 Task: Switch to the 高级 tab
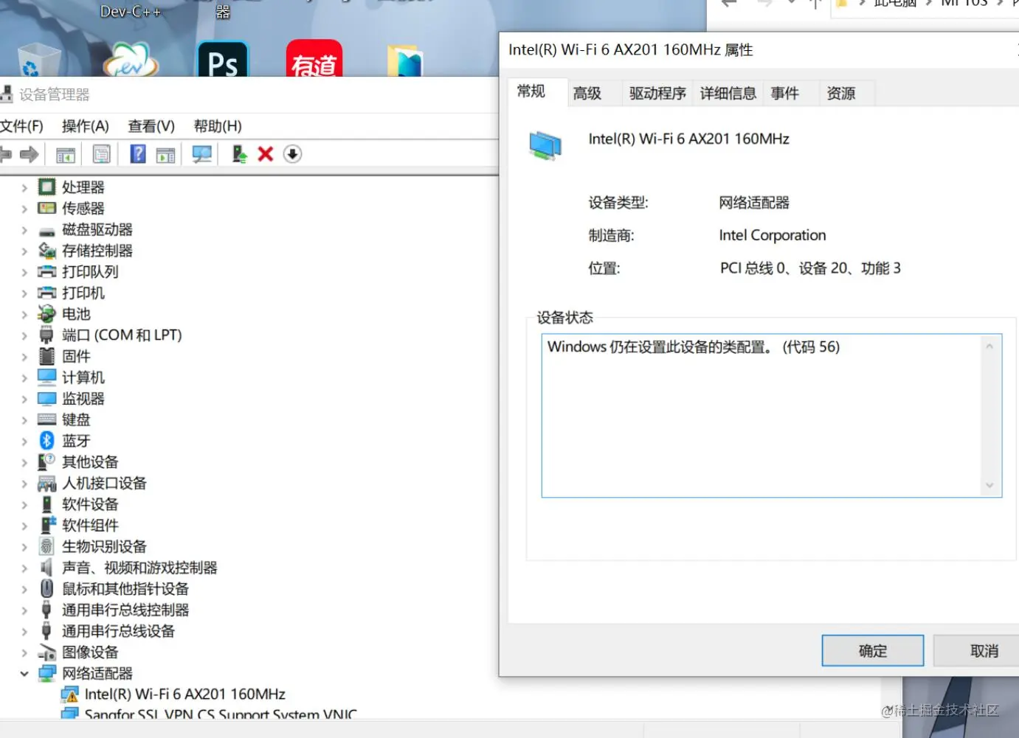[587, 94]
